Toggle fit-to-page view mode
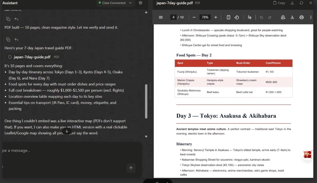Viewport: 317px width, 183px height. [x=228, y=17]
